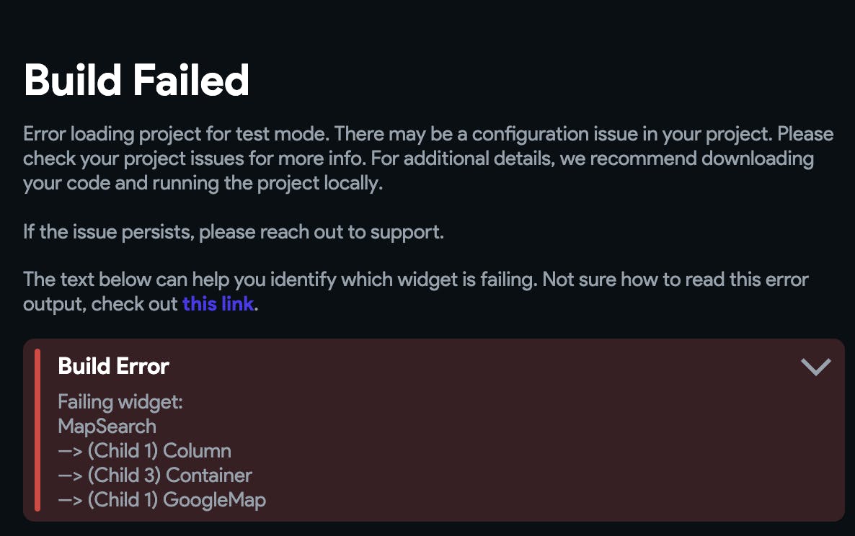Click the arrow before GoogleMap
The height and width of the screenshot is (536, 855).
[x=70, y=501]
